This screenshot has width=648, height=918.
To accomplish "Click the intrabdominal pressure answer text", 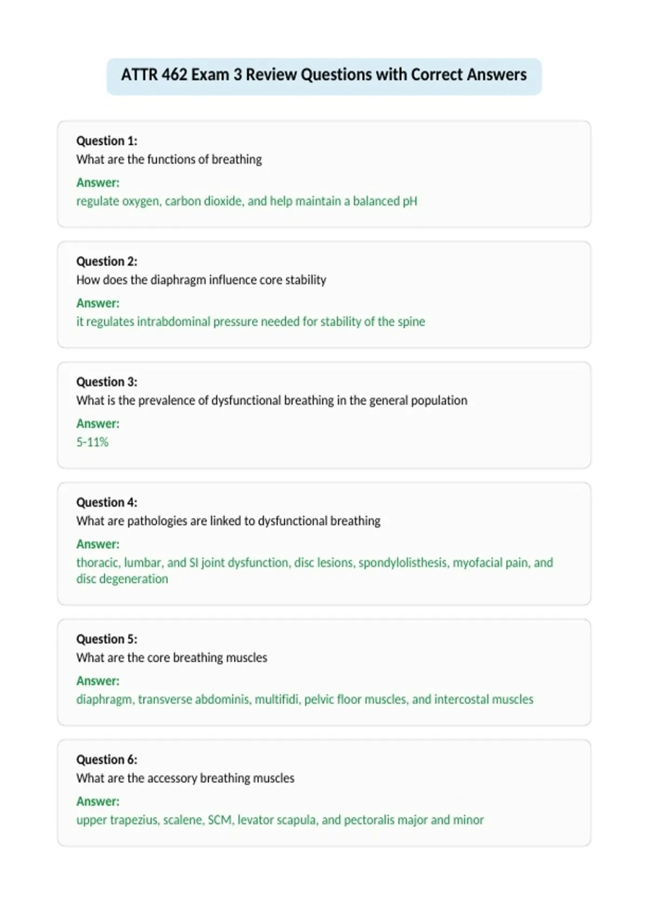I will coord(251,322).
